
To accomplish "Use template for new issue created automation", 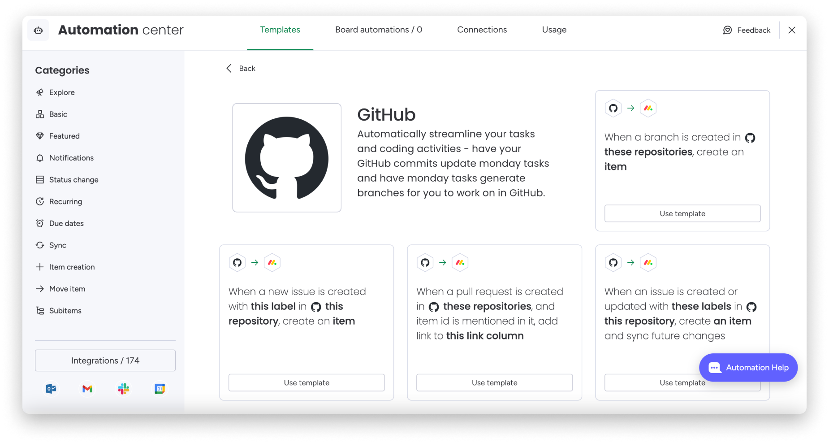I will coord(307,382).
